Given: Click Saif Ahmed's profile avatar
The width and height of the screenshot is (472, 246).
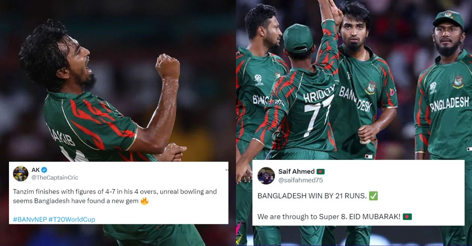Looking at the screenshot, I should click(266, 176).
